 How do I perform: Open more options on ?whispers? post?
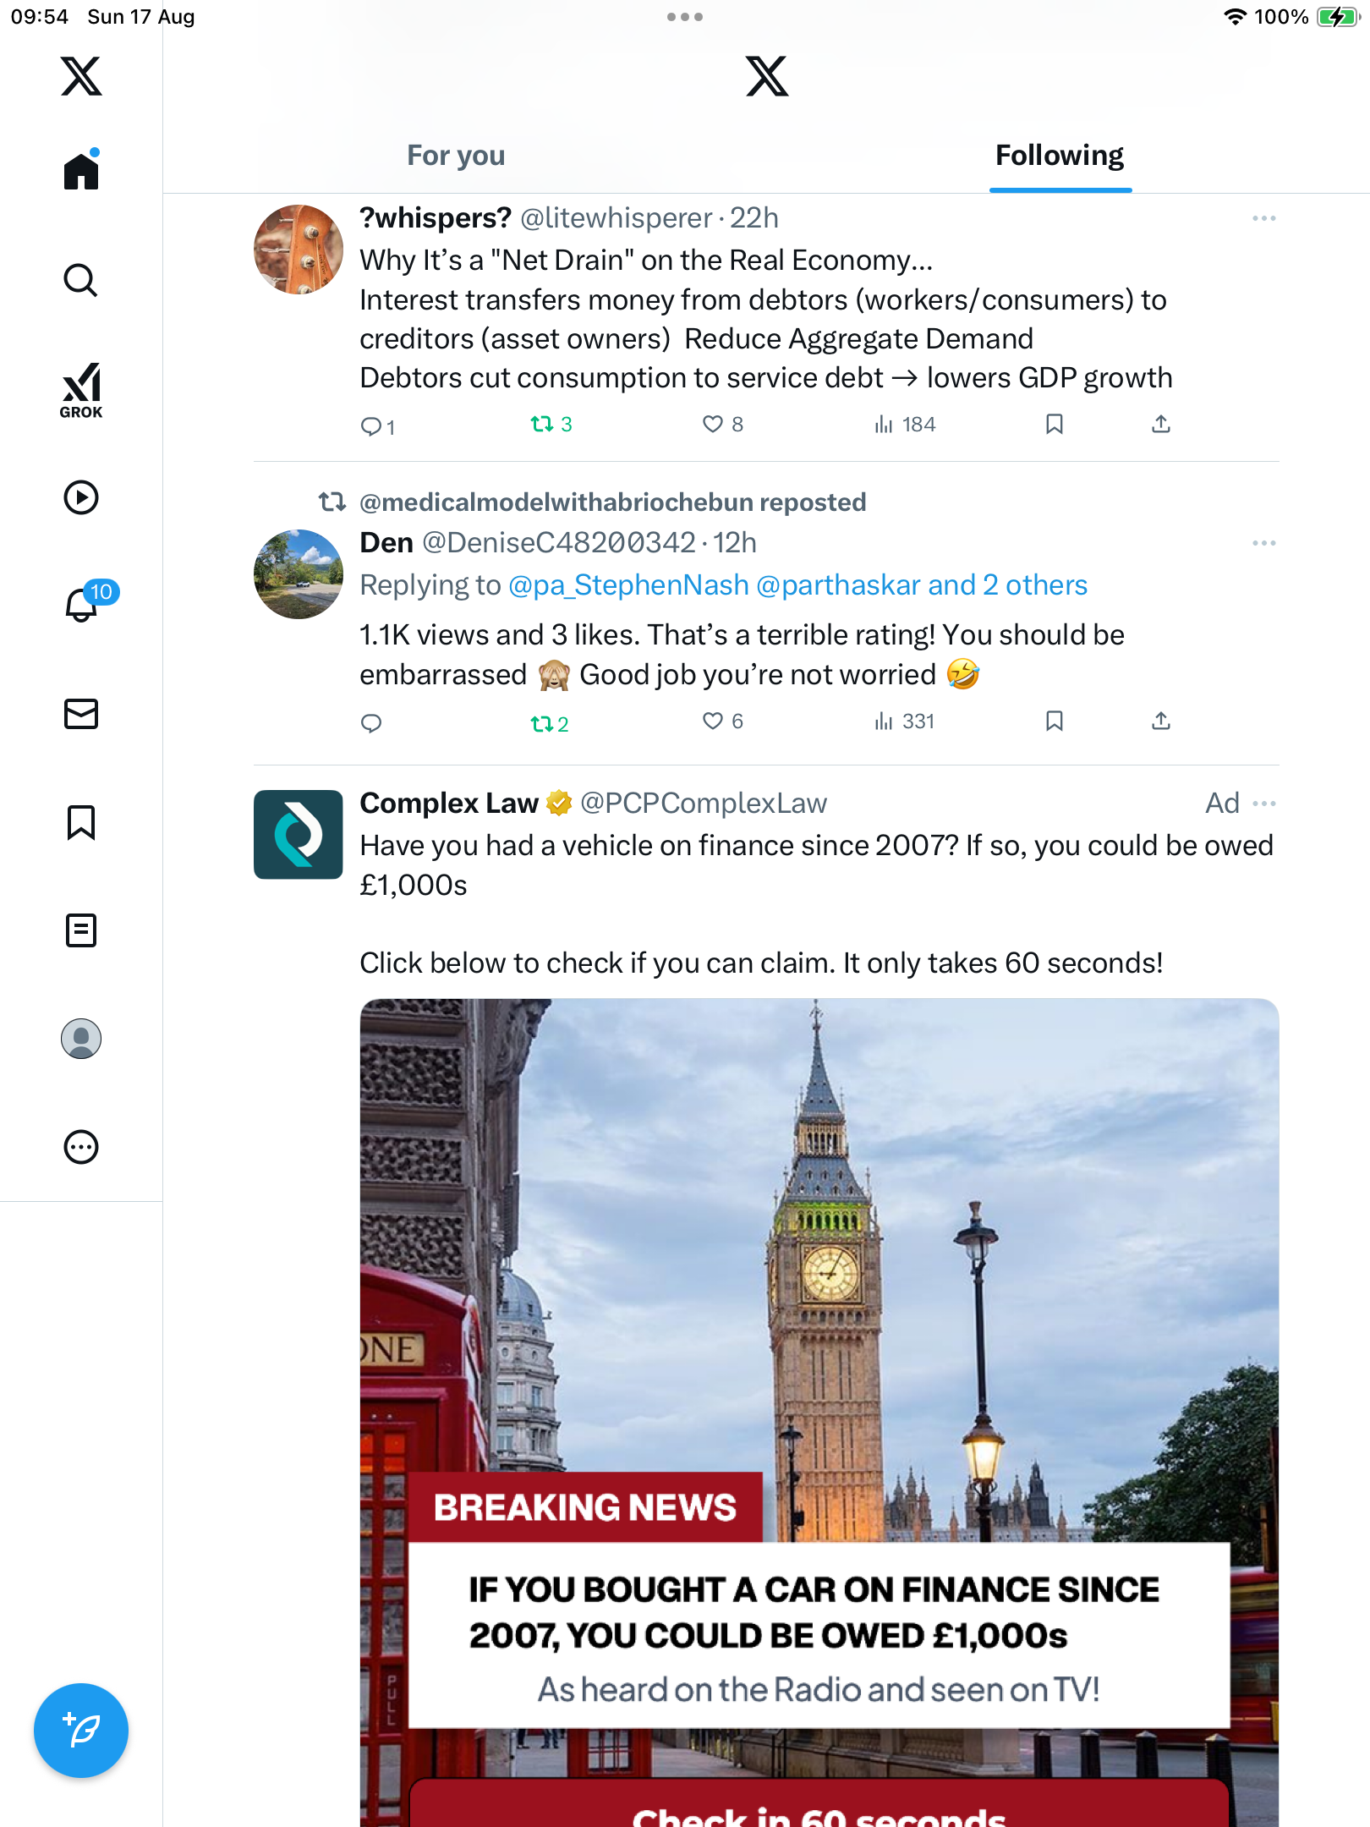(x=1263, y=218)
